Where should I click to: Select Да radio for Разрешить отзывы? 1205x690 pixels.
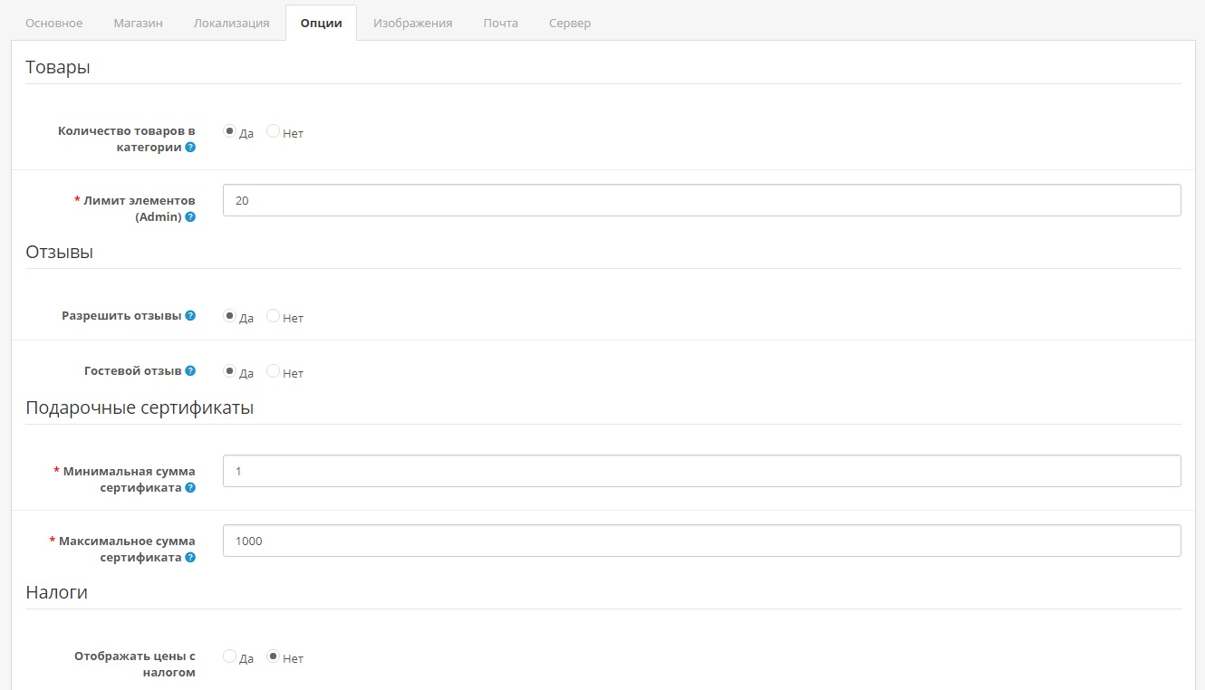[x=229, y=317]
